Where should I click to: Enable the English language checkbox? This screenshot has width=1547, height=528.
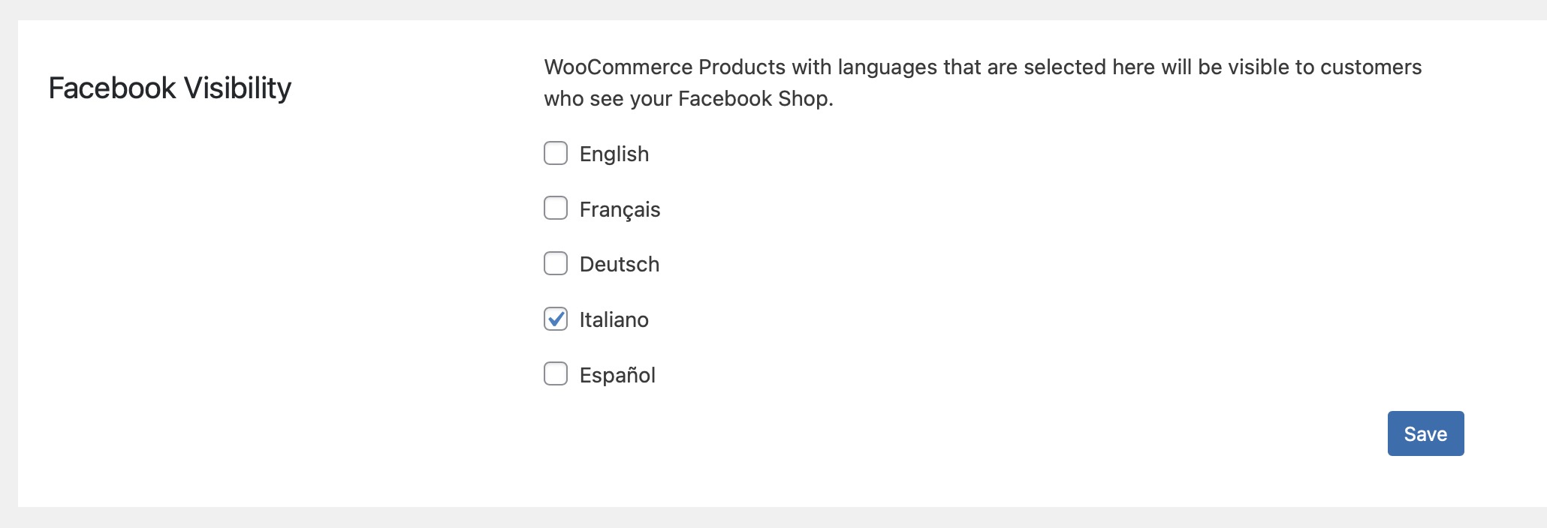[x=556, y=153]
